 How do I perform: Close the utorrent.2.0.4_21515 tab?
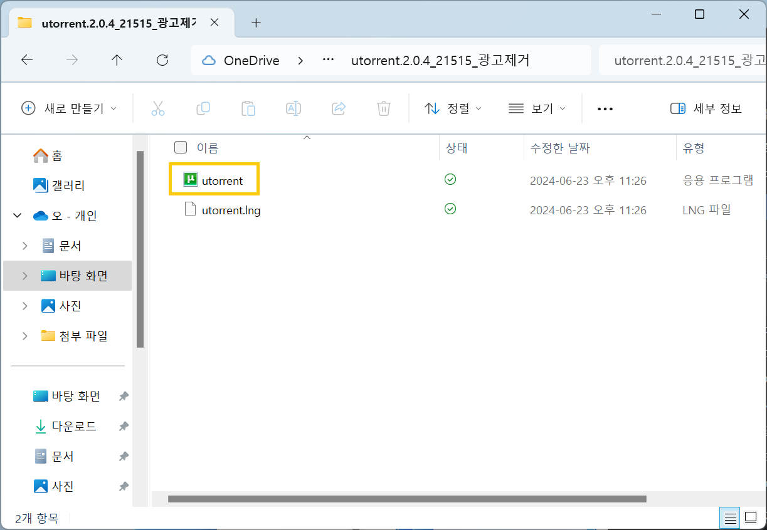coord(214,23)
